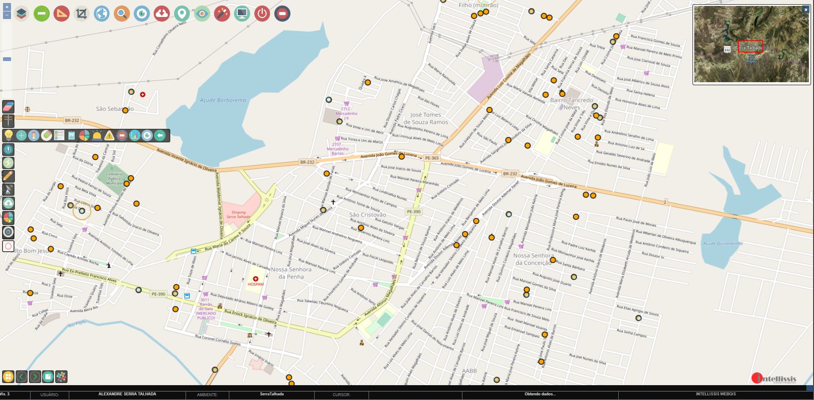The height and width of the screenshot is (400, 814).
Task: Toggle the utility pole layer button
Action: [8, 121]
